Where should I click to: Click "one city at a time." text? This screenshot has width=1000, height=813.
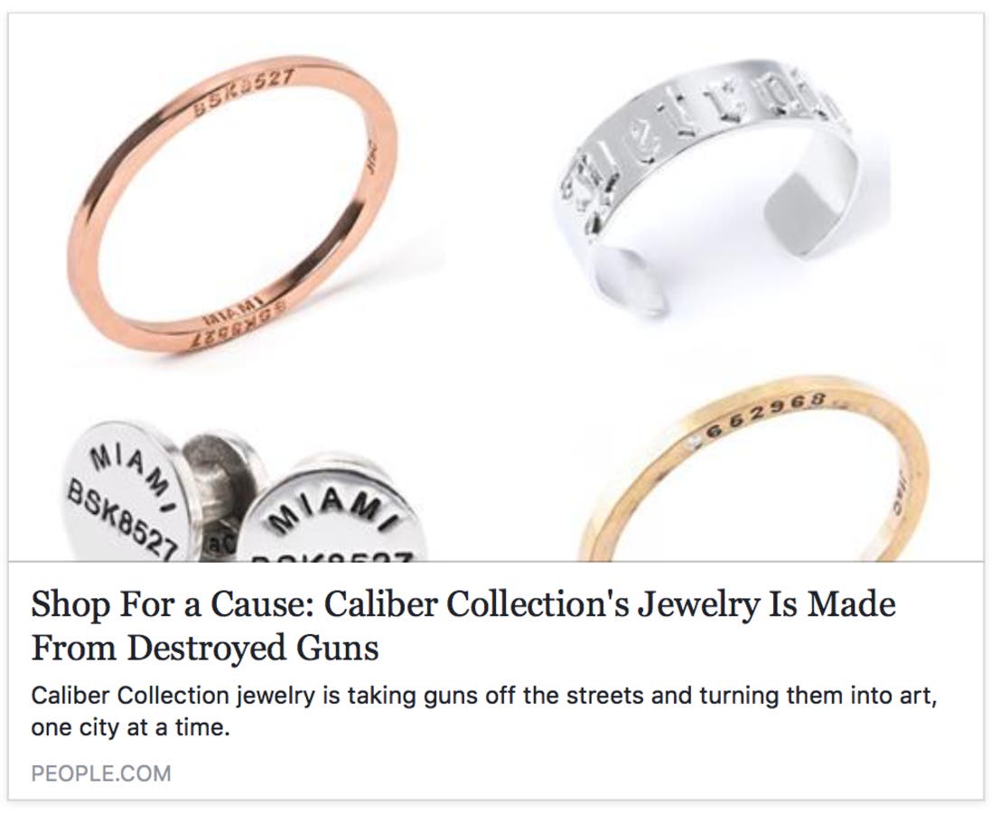pos(130,726)
